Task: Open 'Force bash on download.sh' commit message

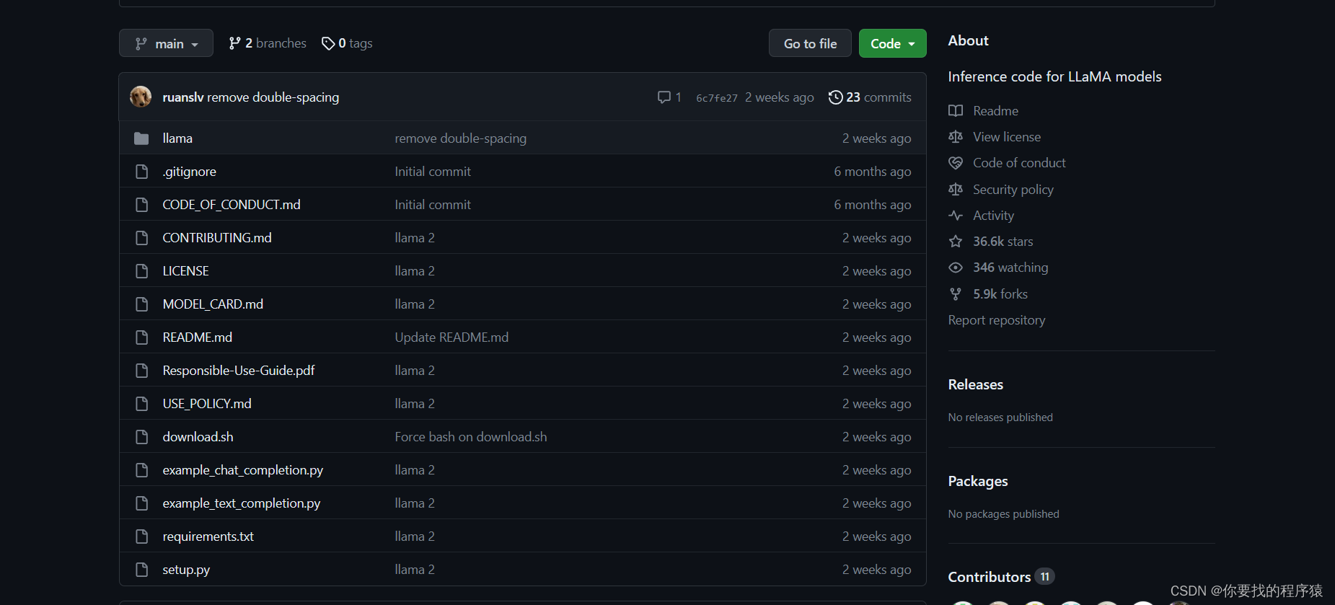Action: coord(470,436)
